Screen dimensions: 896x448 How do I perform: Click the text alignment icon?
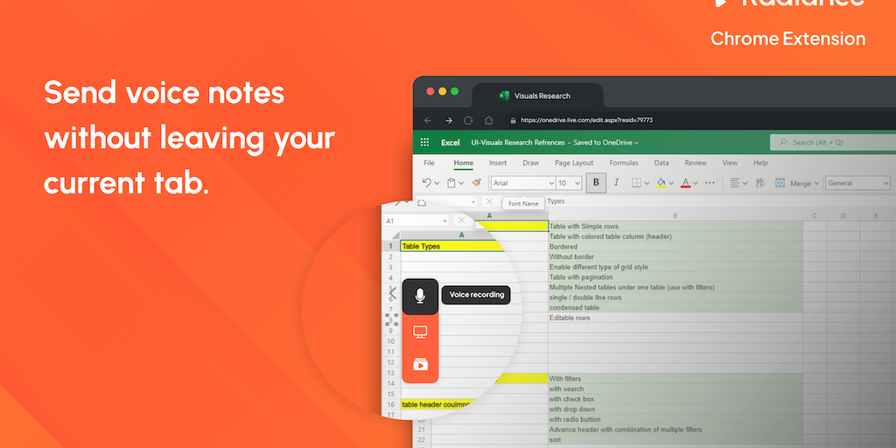pyautogui.click(x=735, y=183)
